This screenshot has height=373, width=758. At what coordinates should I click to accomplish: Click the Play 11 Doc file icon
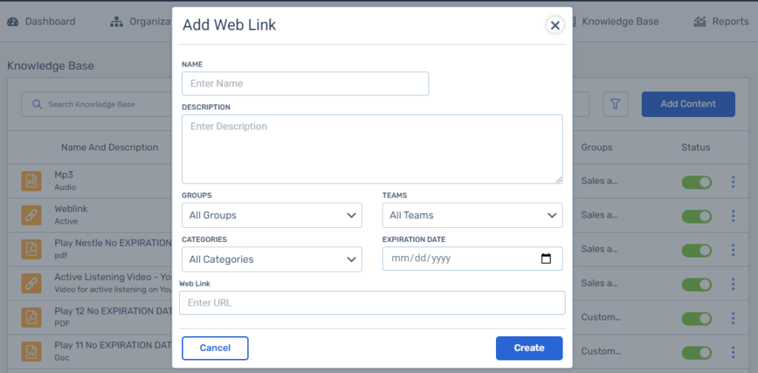click(31, 351)
